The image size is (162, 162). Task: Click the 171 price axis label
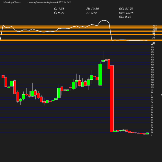click(152, 52)
